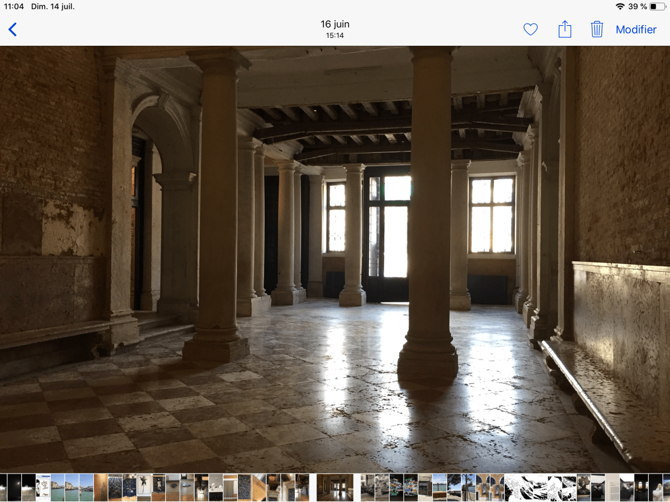Tap the 11:04 clock in status bar
The width and height of the screenshot is (670, 502).
14,7
